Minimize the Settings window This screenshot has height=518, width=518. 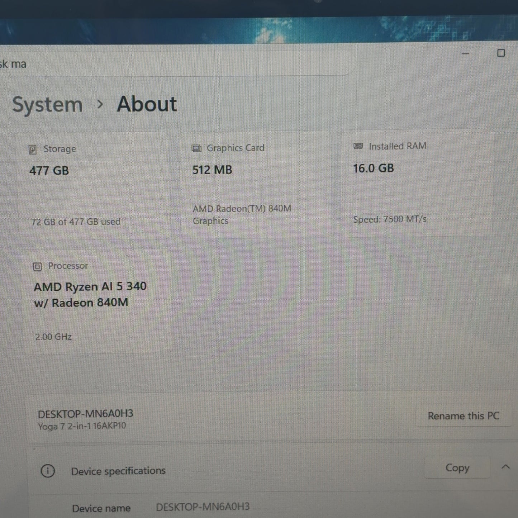465,53
